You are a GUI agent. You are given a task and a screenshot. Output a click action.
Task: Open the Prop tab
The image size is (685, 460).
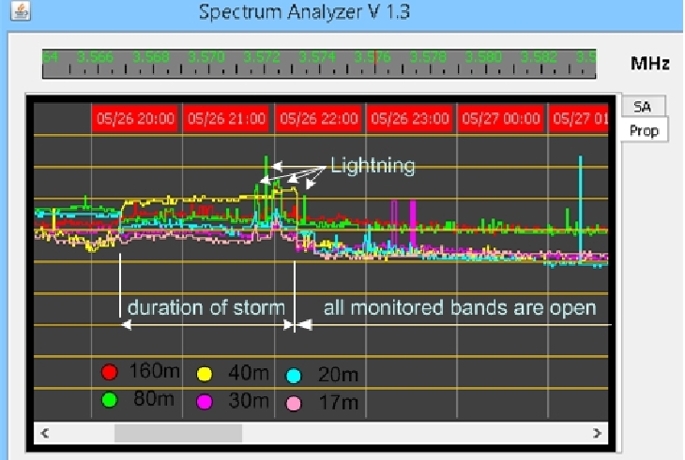click(644, 130)
